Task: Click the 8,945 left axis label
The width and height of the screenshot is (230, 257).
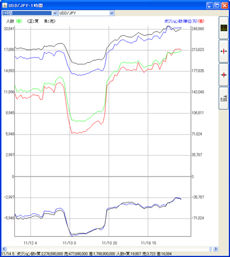Action: pyautogui.click(x=10, y=113)
